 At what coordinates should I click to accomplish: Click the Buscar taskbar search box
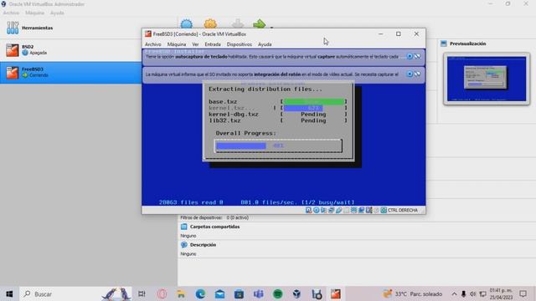point(75,293)
